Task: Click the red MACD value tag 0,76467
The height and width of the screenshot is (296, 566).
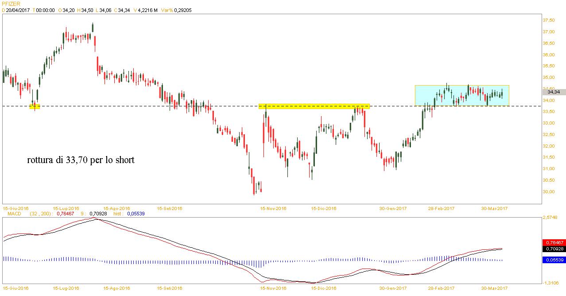Action: 553,242
